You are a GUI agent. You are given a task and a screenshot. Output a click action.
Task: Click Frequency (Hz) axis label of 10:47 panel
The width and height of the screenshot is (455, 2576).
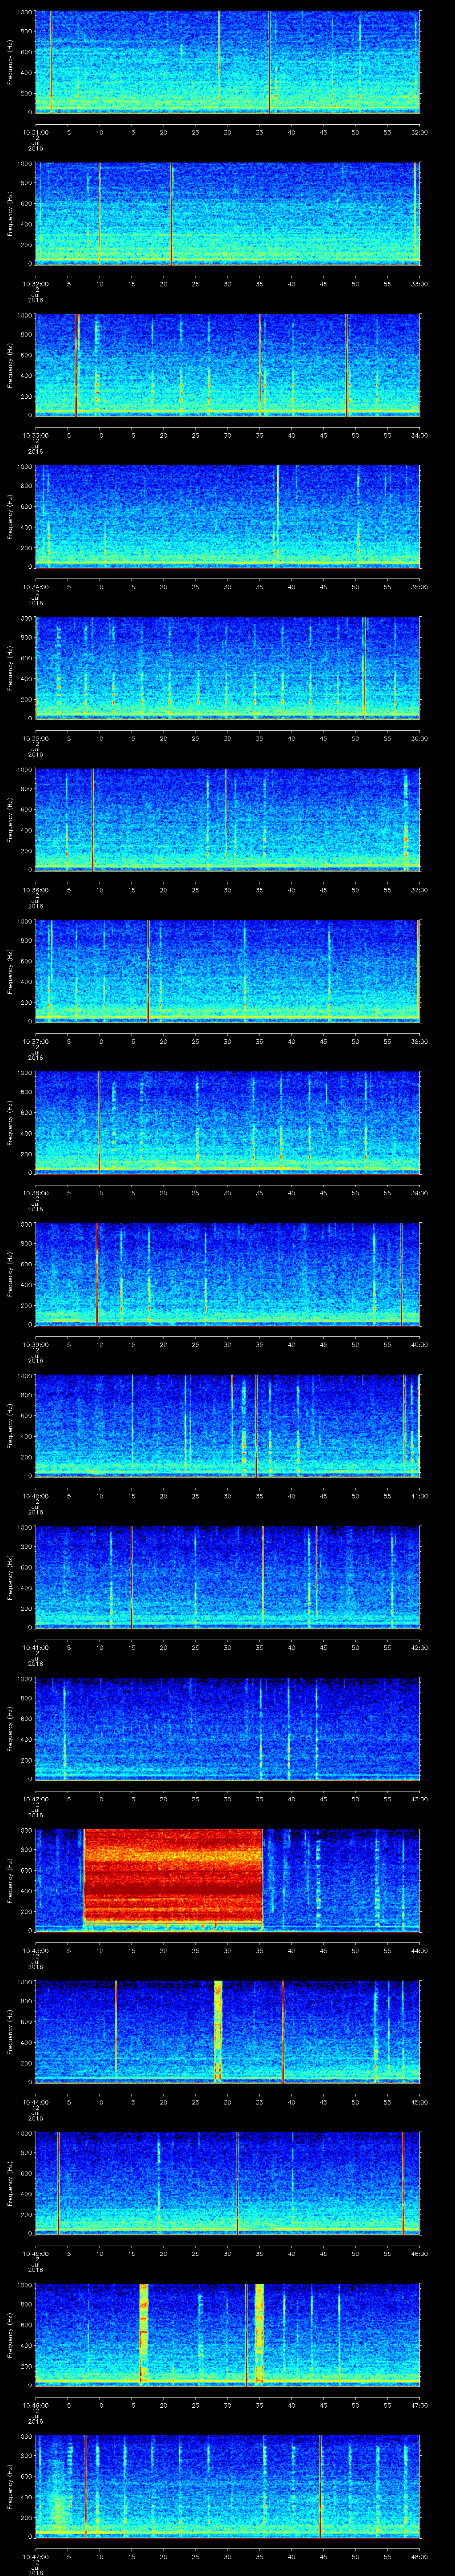pos(10,2487)
